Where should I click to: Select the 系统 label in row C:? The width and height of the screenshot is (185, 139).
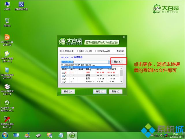tap(88, 75)
